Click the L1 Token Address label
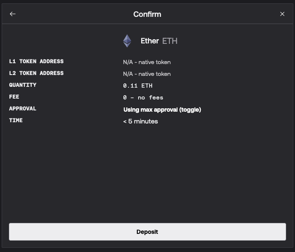 (36, 62)
